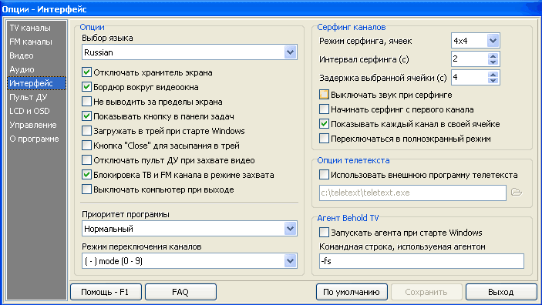
Task: Go to 'Управление' section
Action: click(37, 125)
